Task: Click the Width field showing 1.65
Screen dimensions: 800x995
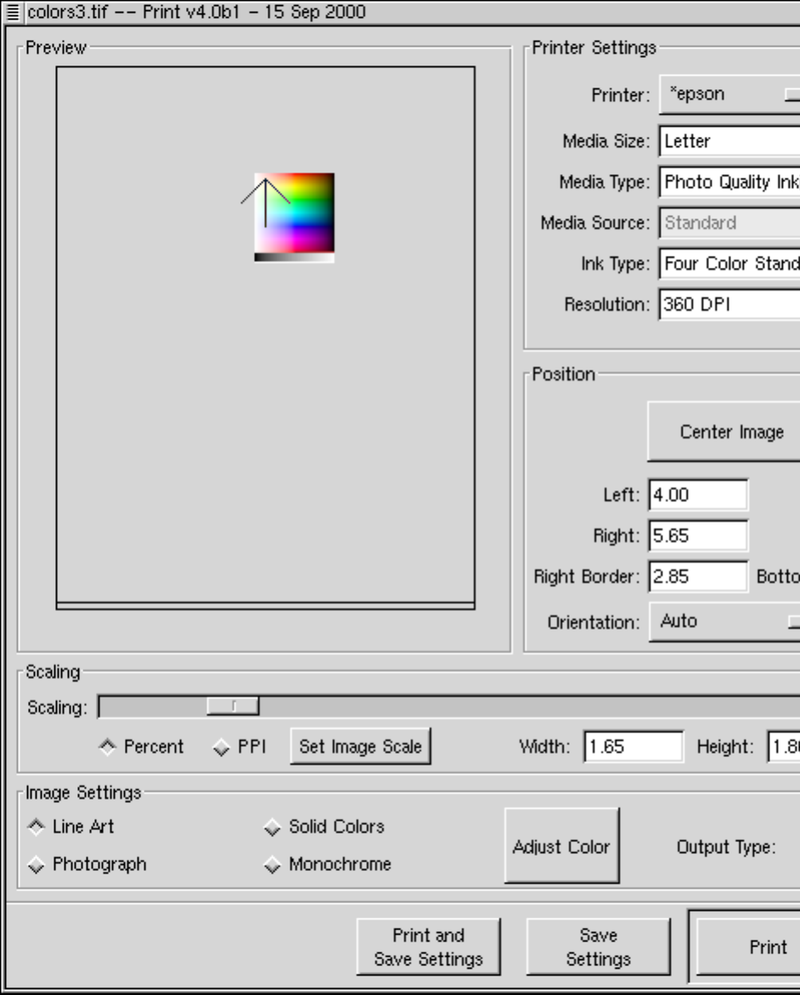Action: coord(634,746)
